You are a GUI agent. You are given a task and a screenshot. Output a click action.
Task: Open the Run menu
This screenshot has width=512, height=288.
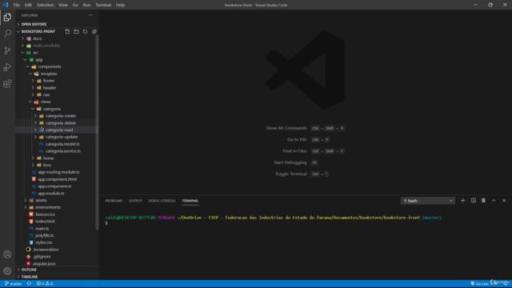click(x=86, y=5)
